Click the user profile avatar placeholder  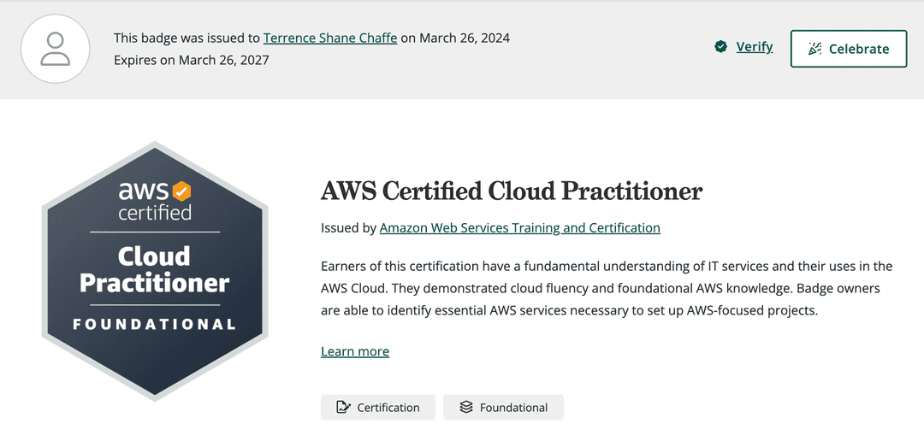(56, 49)
